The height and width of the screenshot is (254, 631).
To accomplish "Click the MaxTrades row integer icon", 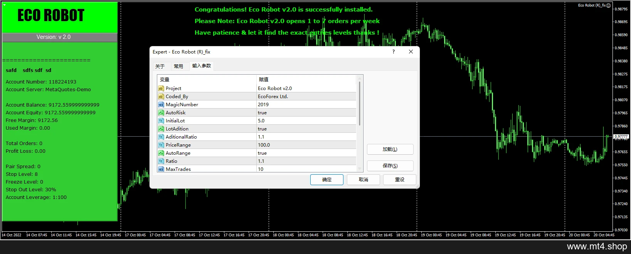I will coord(161,169).
